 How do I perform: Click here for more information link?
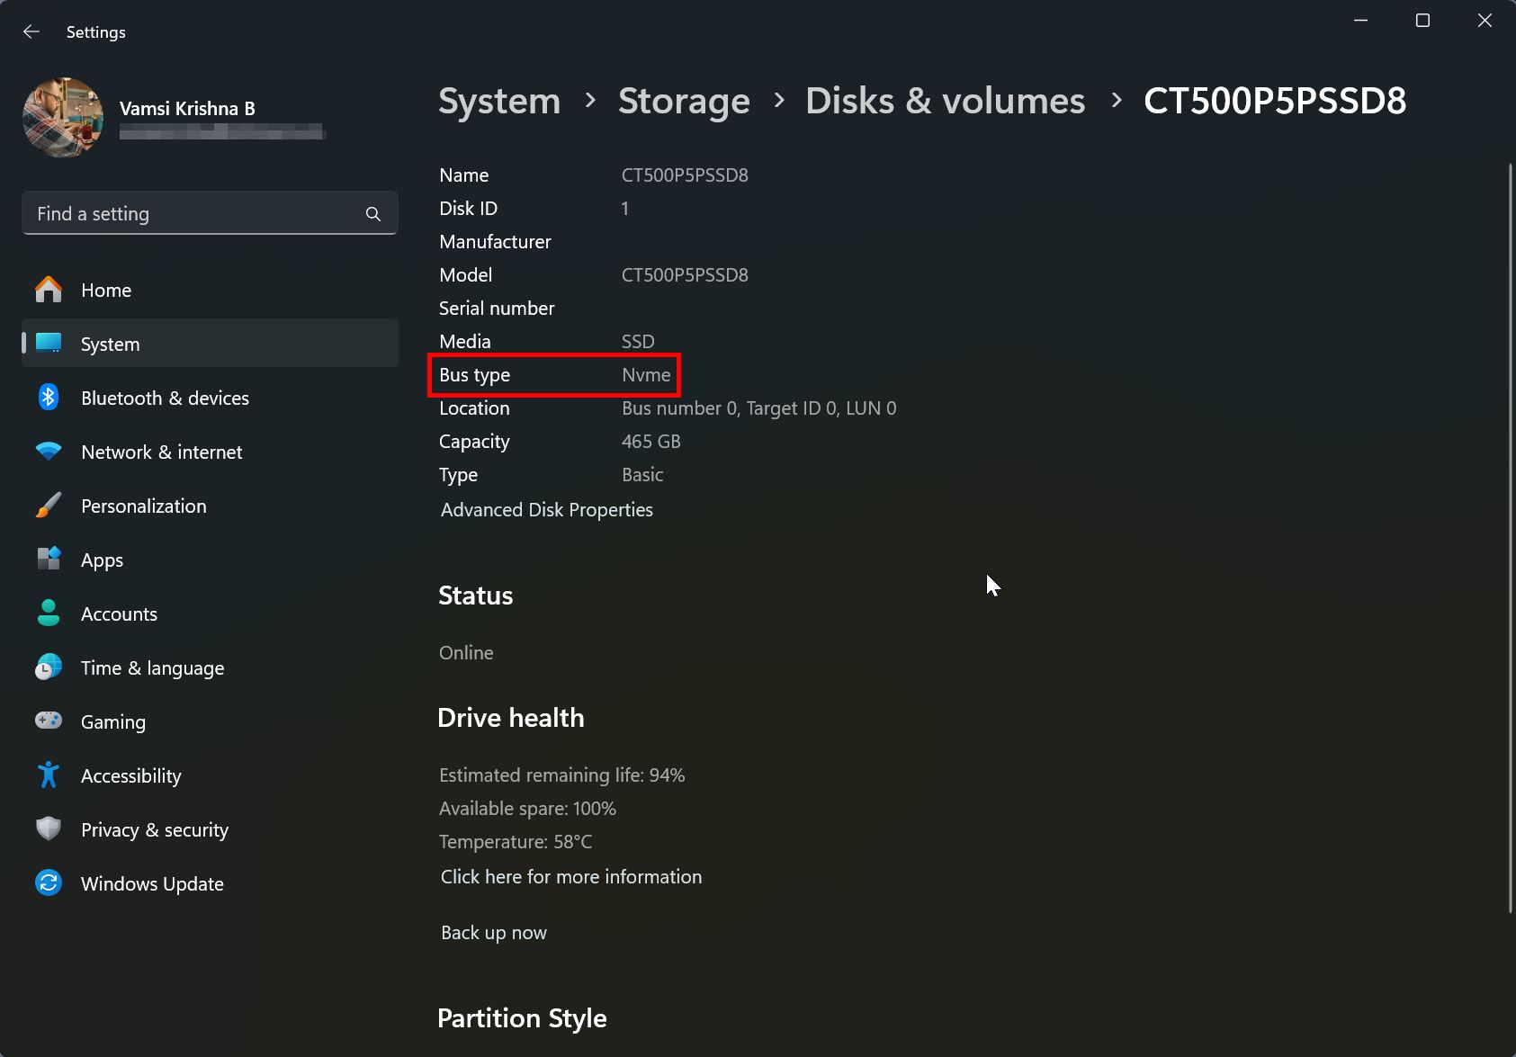coord(571,876)
